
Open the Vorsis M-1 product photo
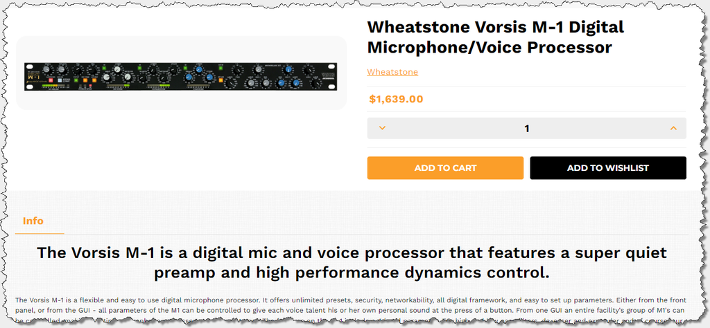coord(181,73)
